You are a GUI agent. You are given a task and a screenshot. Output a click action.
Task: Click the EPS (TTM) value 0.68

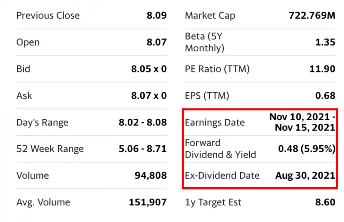coord(325,96)
